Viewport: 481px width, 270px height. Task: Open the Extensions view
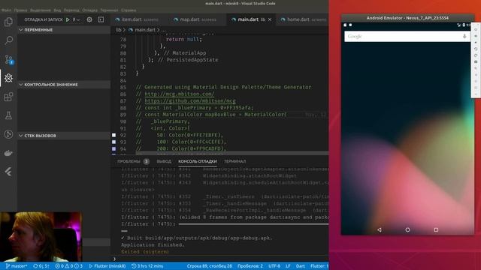[x=8, y=97]
